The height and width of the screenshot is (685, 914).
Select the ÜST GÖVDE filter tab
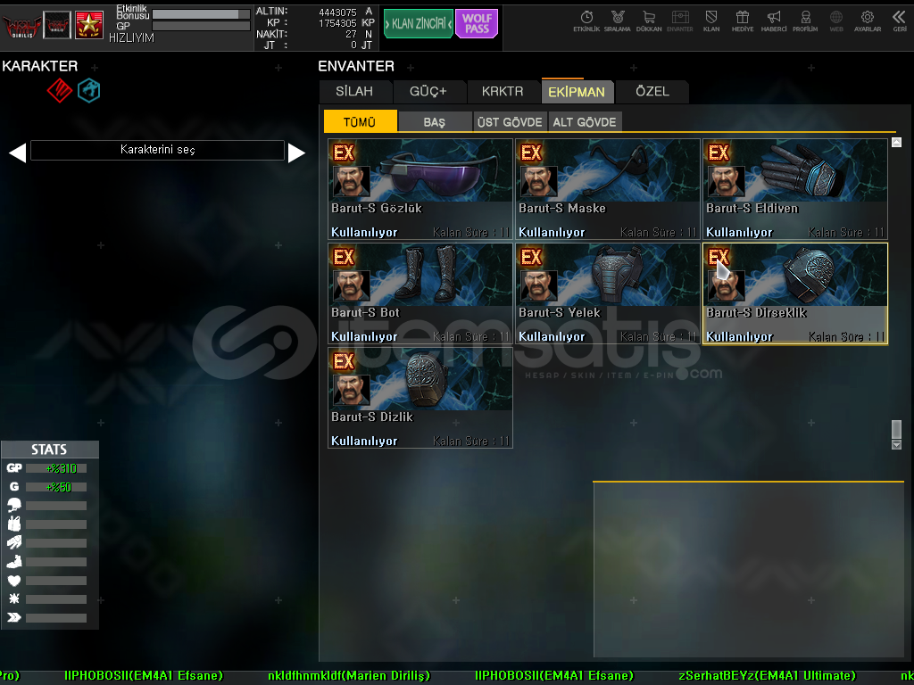point(510,121)
